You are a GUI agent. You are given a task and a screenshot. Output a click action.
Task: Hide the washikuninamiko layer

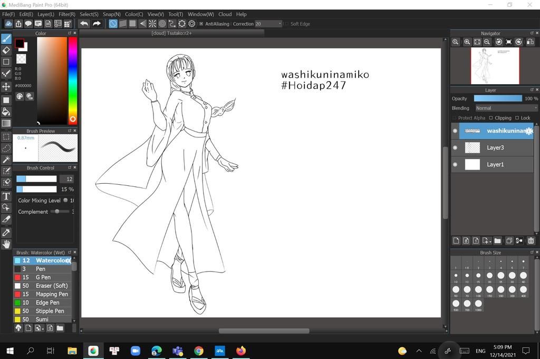455,131
